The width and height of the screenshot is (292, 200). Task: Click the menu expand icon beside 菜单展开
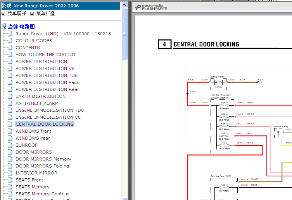click(x=3, y=14)
